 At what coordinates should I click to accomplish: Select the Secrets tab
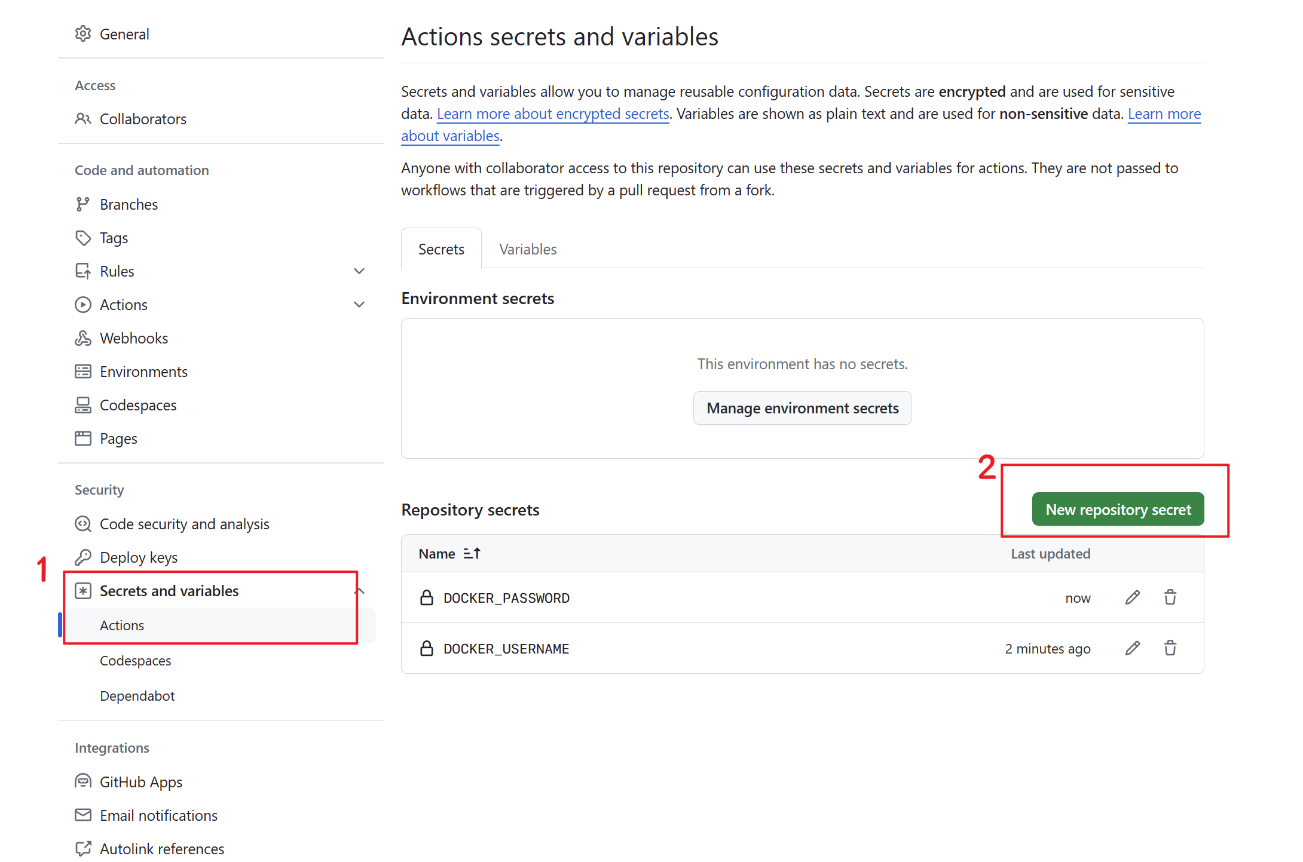(441, 249)
